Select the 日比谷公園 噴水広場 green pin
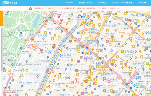This screenshot has width=151, height=96. [21, 33]
